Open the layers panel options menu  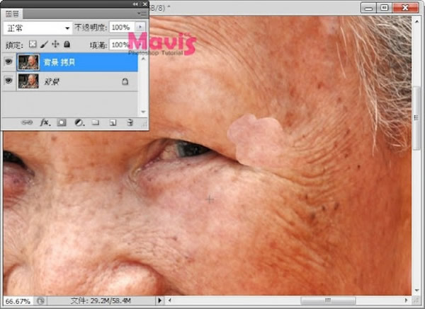pyautogui.click(x=142, y=13)
